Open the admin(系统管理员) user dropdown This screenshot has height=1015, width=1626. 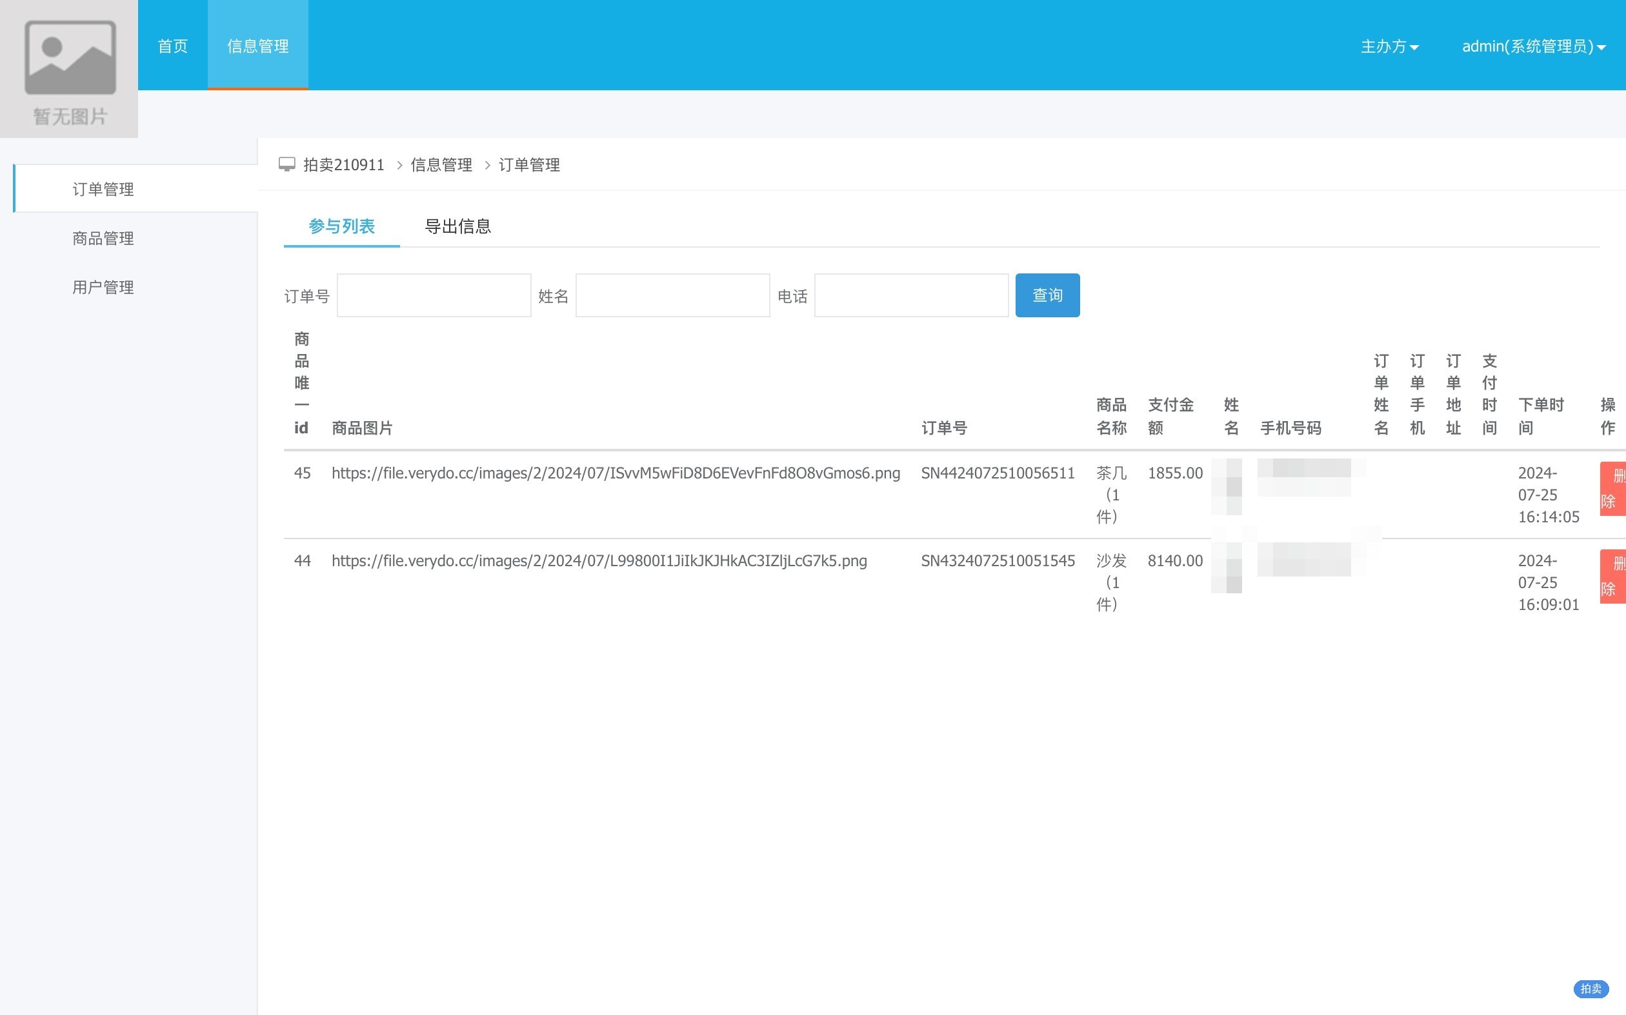point(1533,46)
